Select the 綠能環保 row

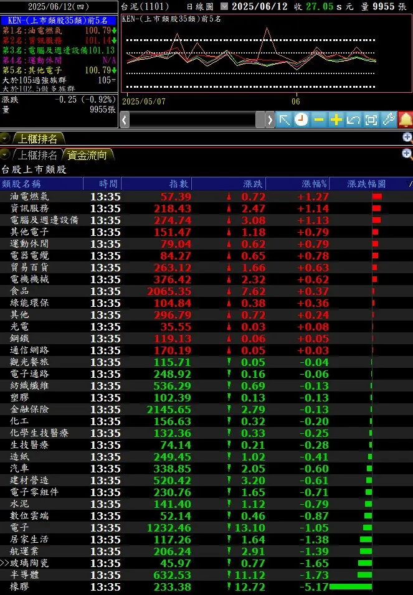(x=206, y=303)
